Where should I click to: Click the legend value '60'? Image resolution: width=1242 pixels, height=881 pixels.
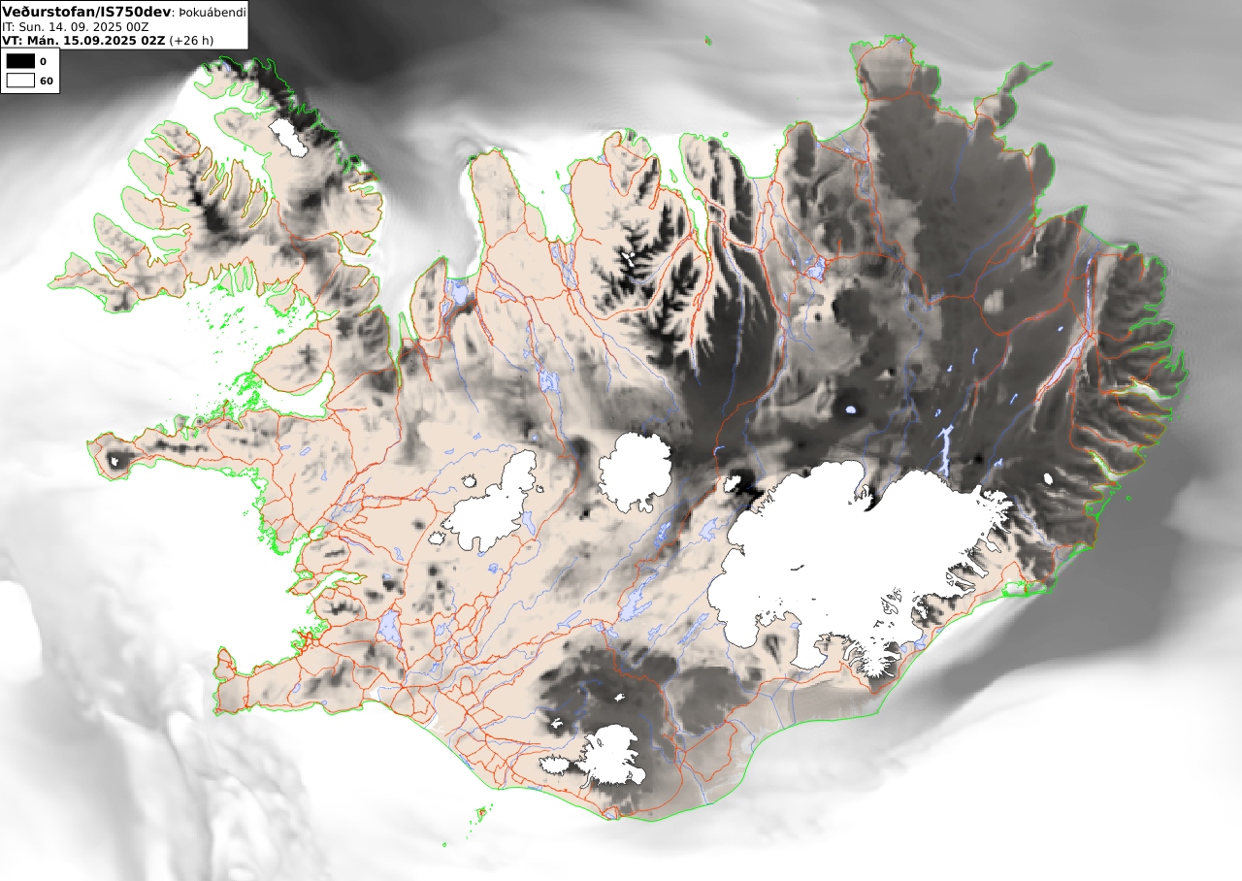pyautogui.click(x=46, y=82)
